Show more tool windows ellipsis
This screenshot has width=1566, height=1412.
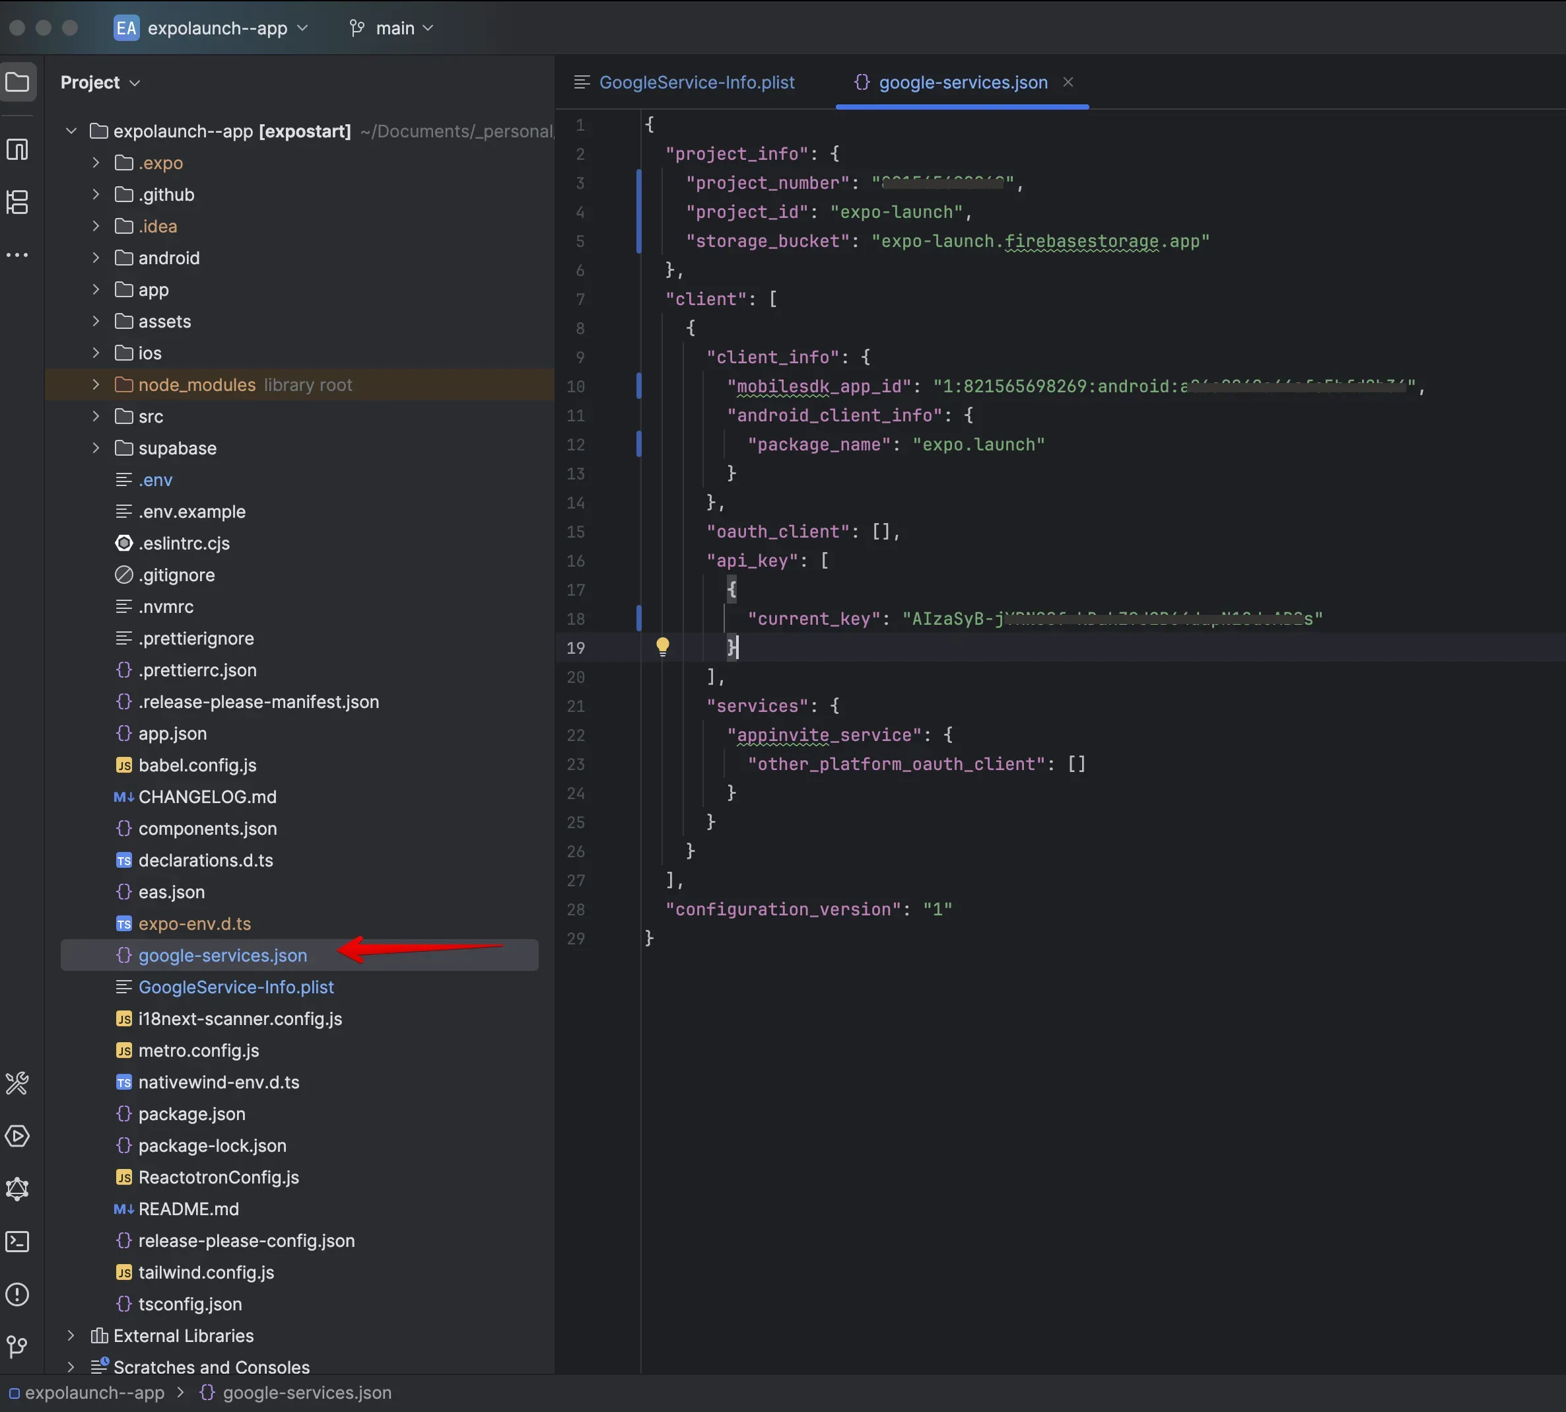[18, 254]
